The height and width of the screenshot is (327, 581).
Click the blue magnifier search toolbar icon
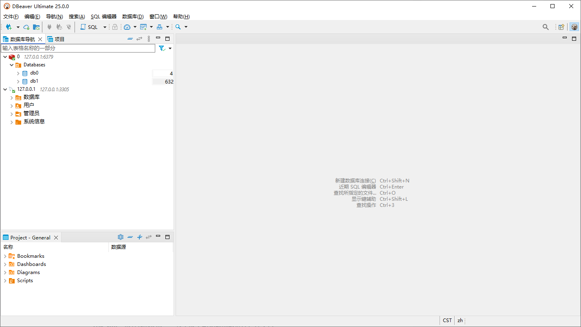[x=178, y=27]
